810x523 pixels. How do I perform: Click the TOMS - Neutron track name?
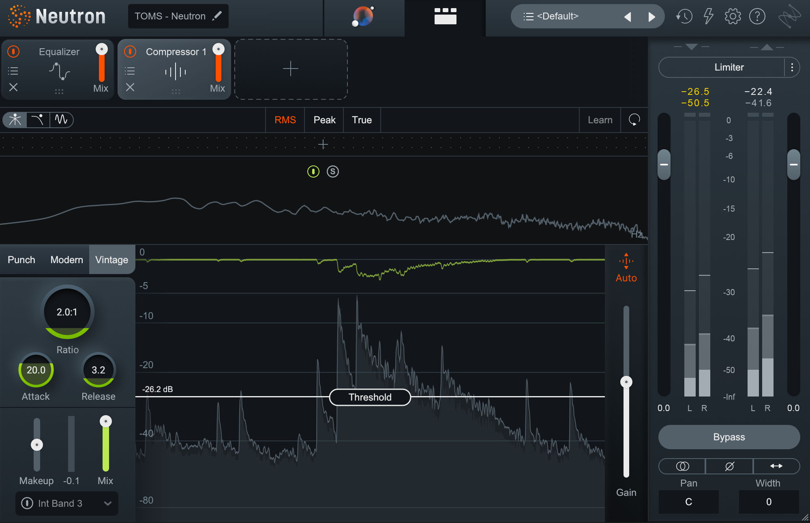(170, 16)
